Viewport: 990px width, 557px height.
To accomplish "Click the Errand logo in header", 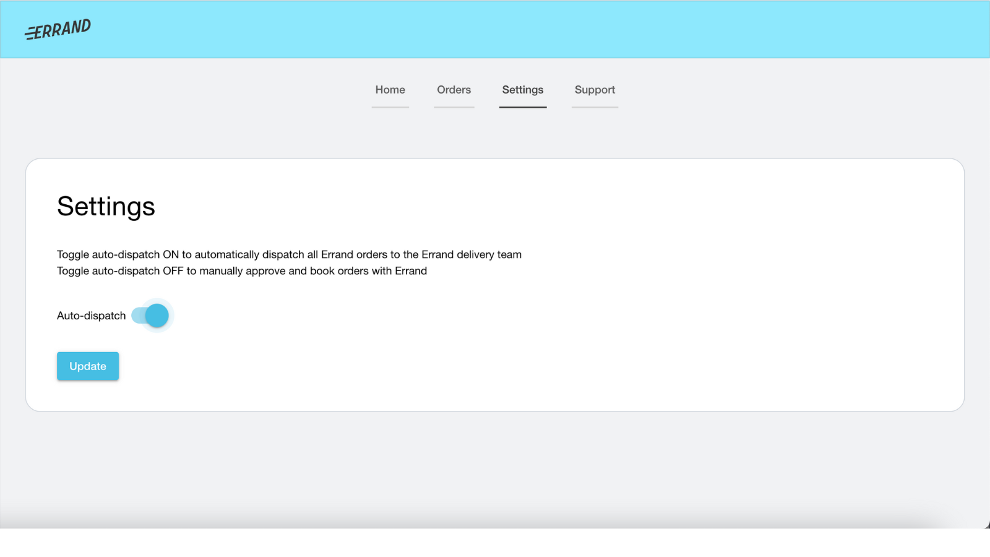I will (x=58, y=29).
